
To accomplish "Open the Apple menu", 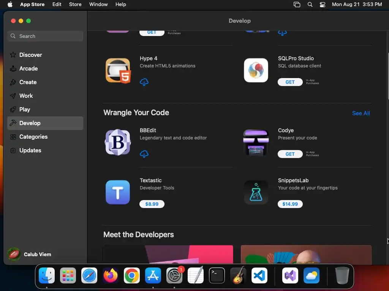I will (10, 5).
